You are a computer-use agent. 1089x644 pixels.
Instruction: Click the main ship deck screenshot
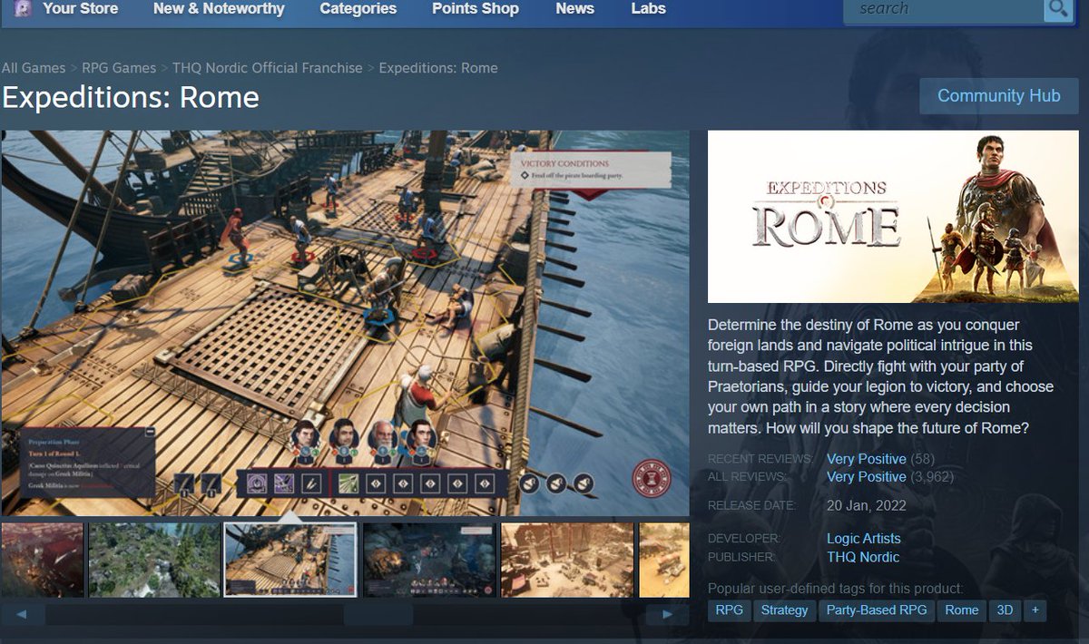coord(346,324)
